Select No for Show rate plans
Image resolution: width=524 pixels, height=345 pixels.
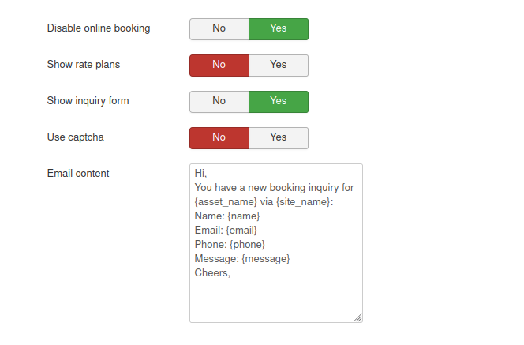click(x=219, y=65)
